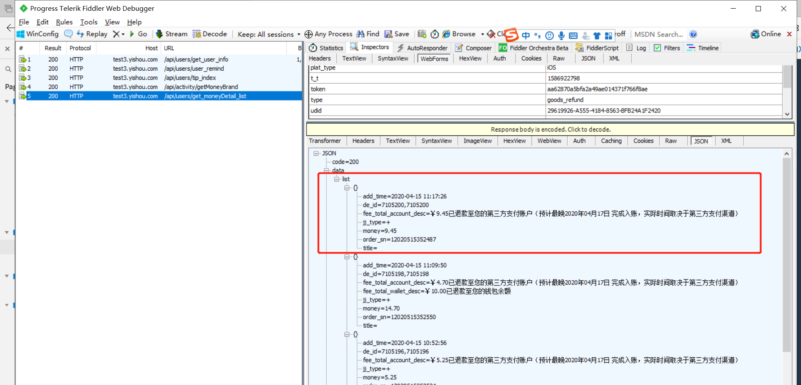Open the Browse dropdown arrow
801x385 pixels.
coord(482,34)
